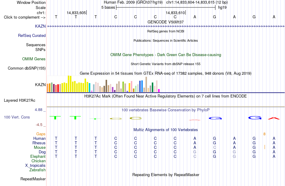Screen dimensions: 285x186
Task: Click the first green T conservation logo
Action: 55,118
